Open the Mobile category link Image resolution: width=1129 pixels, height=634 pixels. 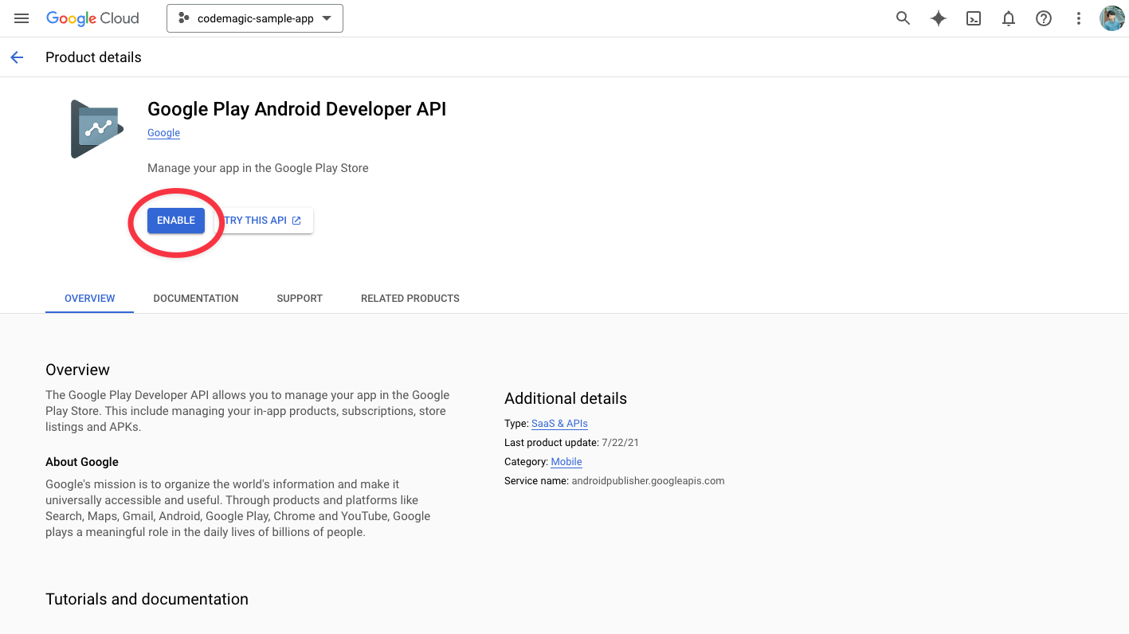[x=566, y=462]
